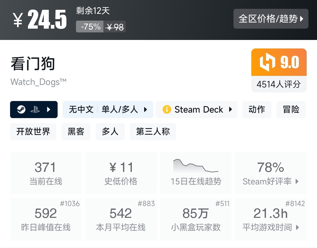The height and width of the screenshot is (248, 317).
Task: Tap the 4514人评分 rating count
Action: click(x=279, y=84)
